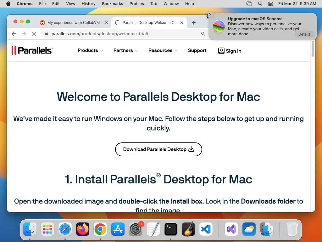This screenshot has height=242, width=322.
Task: Open Control Center in menu bar
Action: 270,4
